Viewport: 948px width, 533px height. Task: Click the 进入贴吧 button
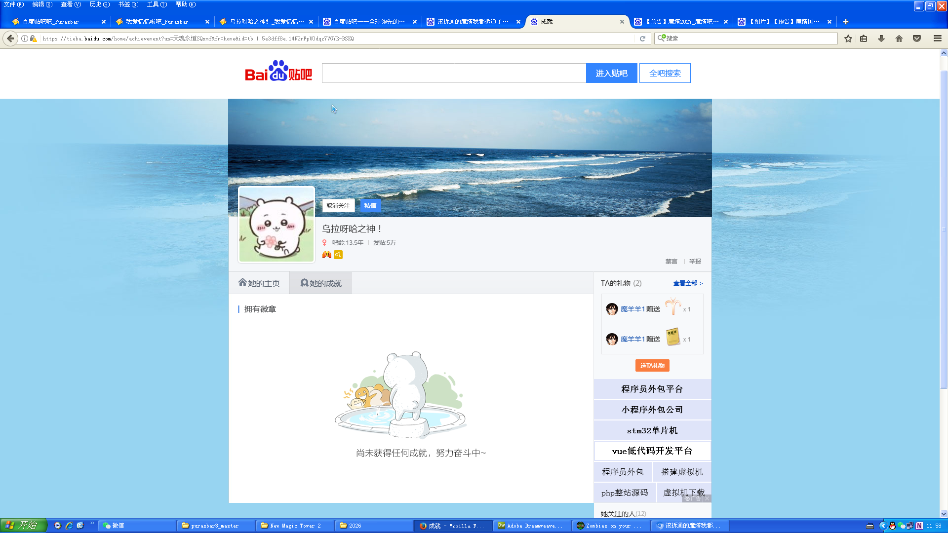(611, 73)
